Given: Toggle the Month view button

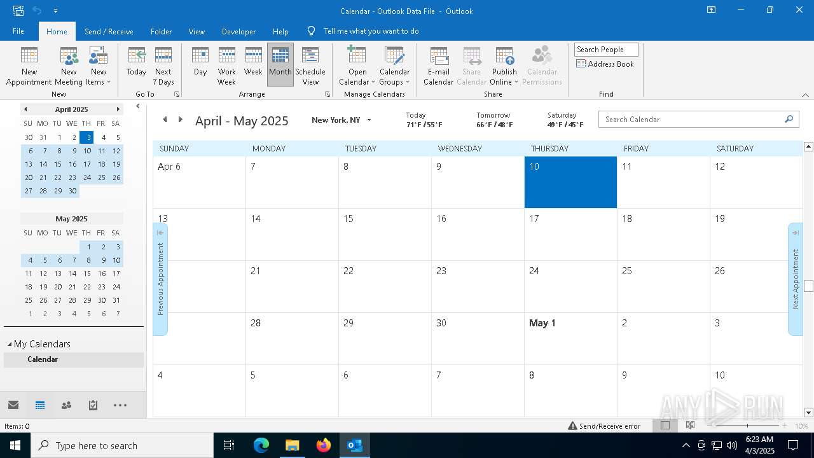Looking at the screenshot, I should (x=280, y=66).
